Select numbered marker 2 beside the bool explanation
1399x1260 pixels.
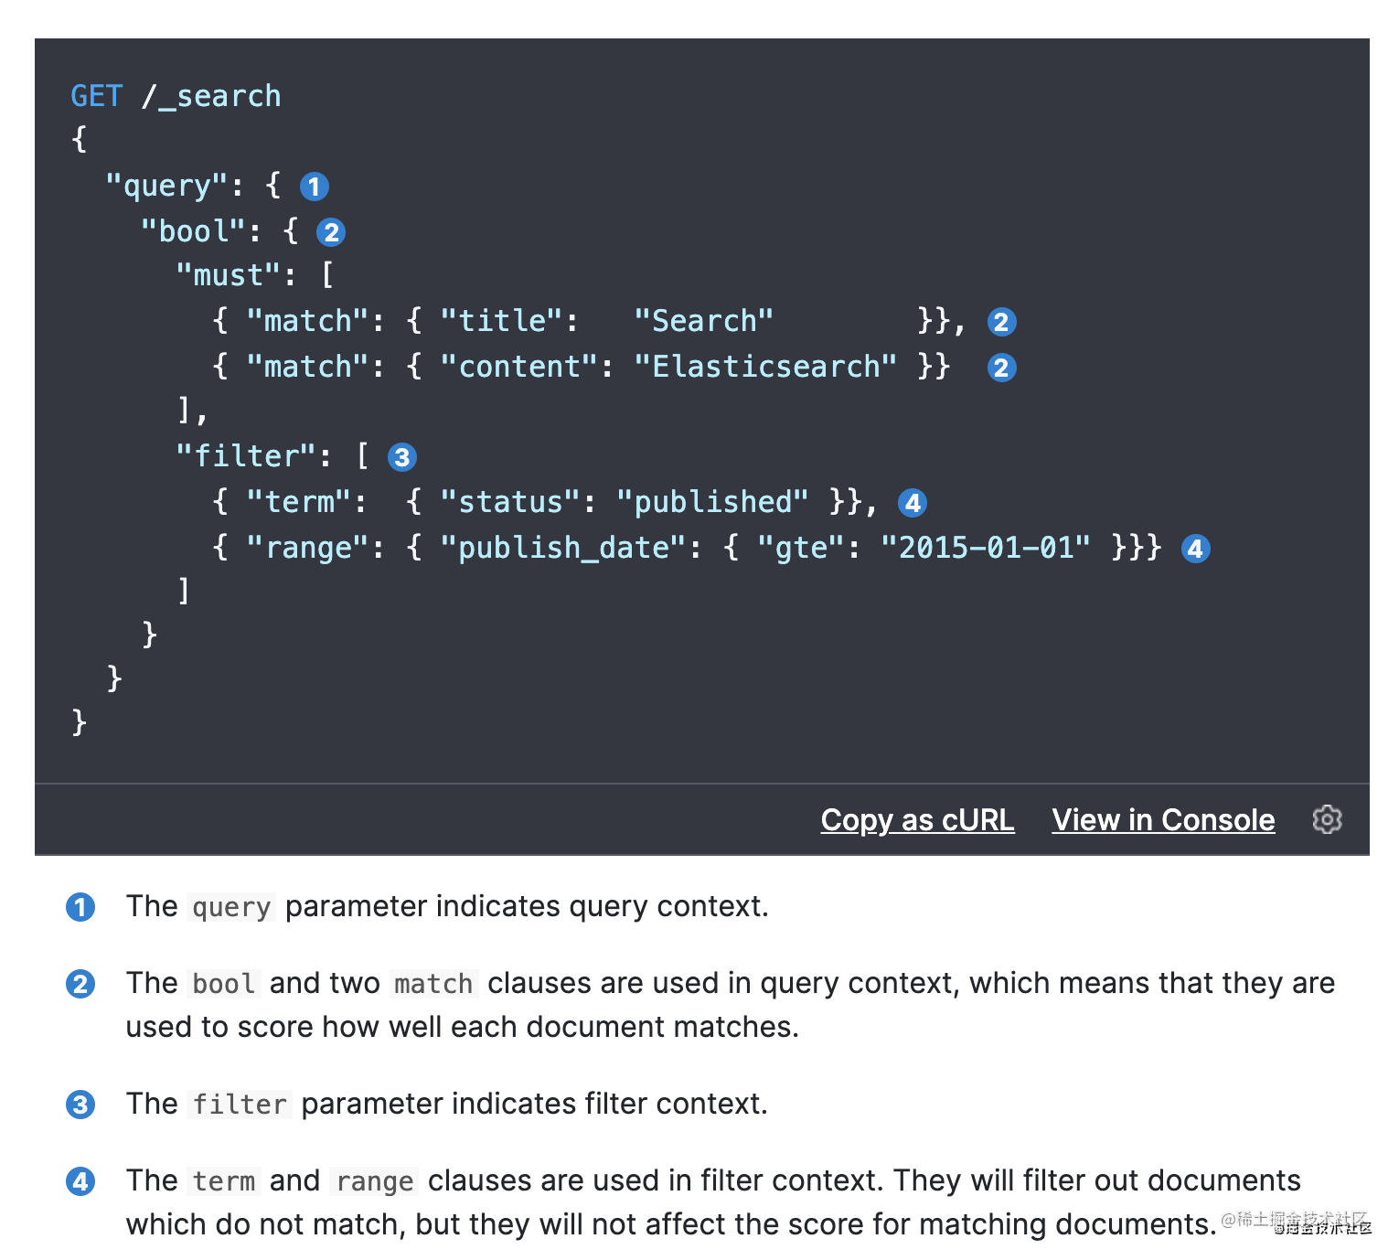point(80,984)
